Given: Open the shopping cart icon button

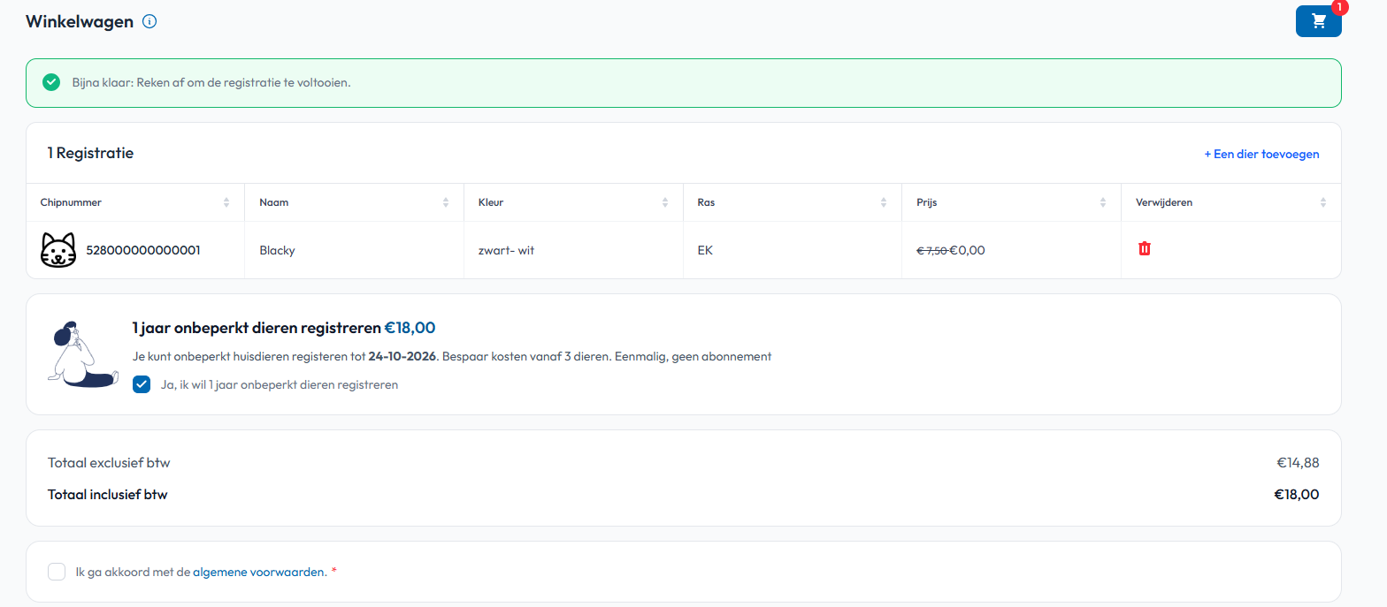Looking at the screenshot, I should [x=1318, y=21].
